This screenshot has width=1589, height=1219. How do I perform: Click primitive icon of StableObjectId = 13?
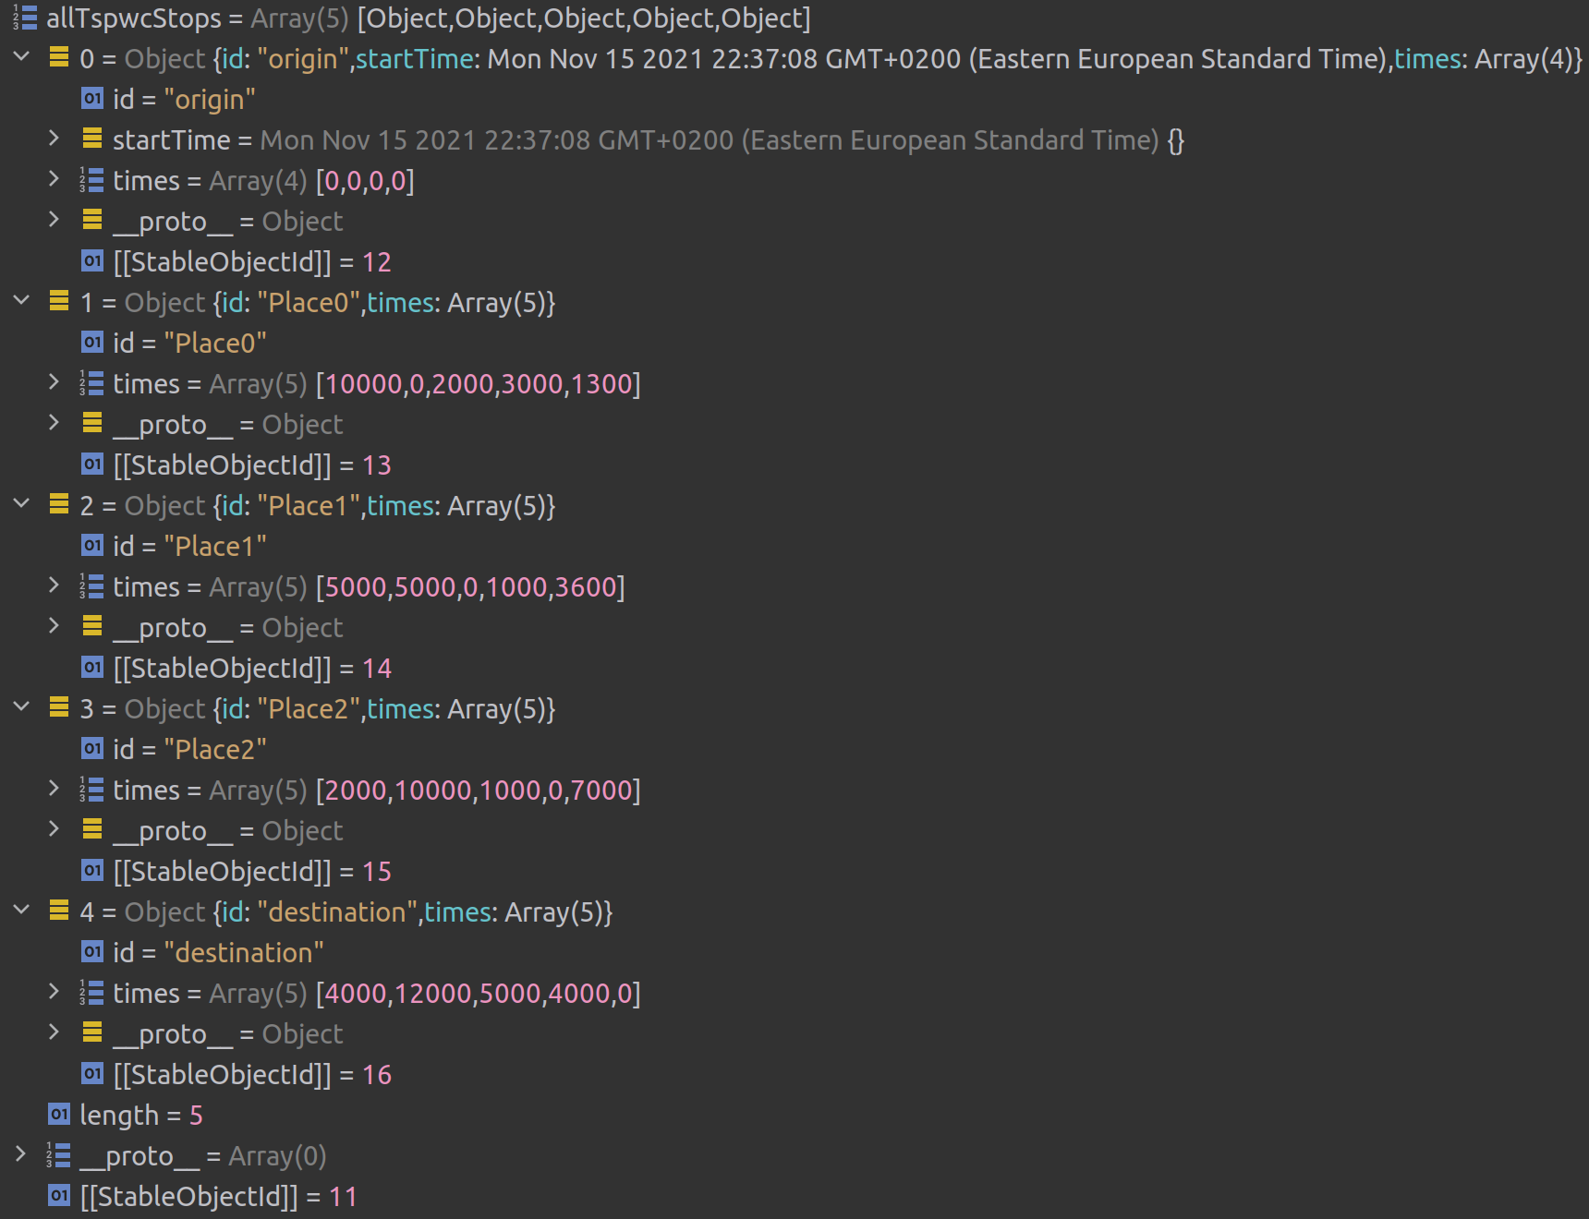(x=92, y=464)
